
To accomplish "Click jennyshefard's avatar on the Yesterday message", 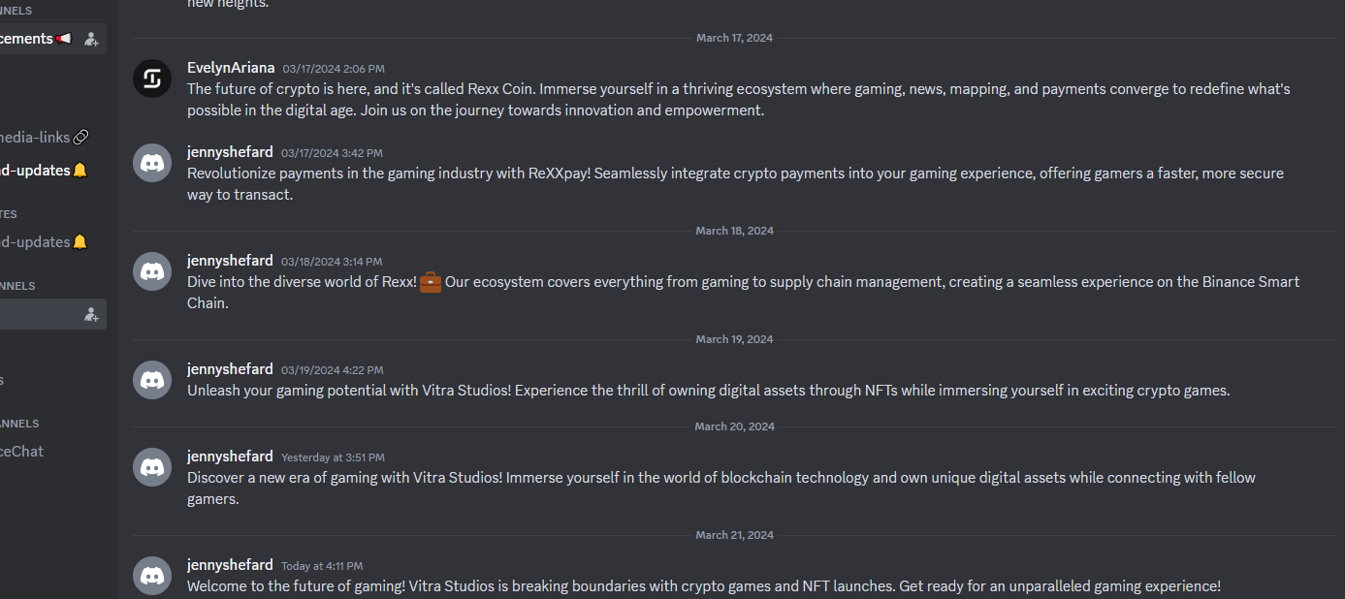I will pyautogui.click(x=152, y=467).
